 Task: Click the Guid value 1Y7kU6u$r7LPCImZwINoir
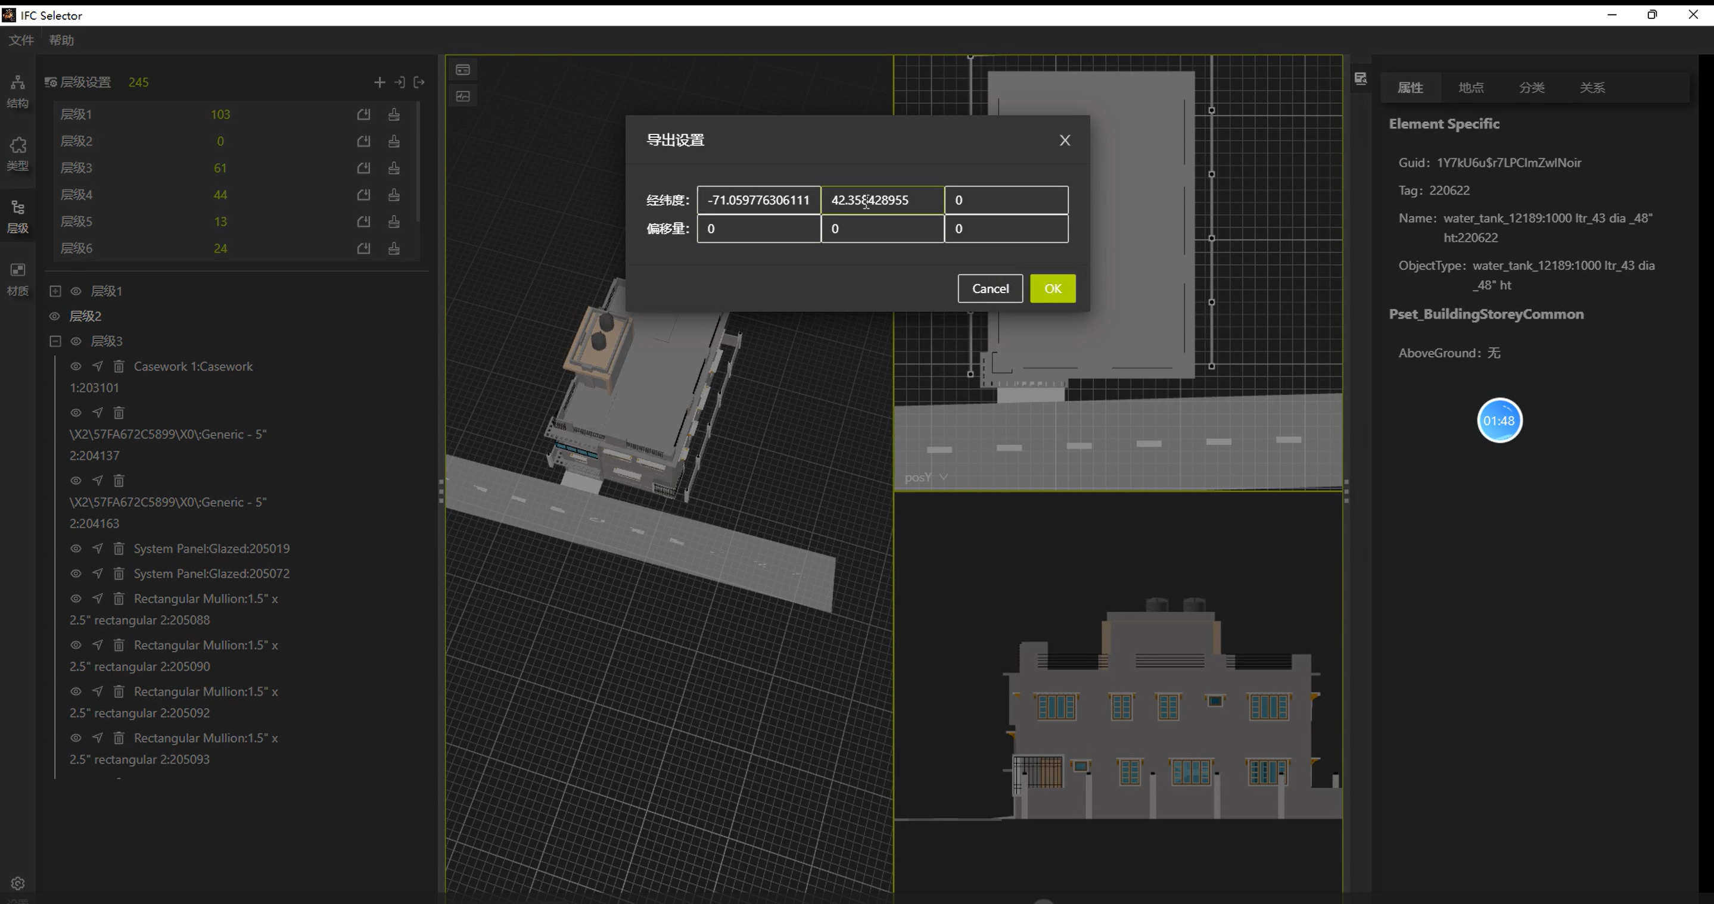1509,163
